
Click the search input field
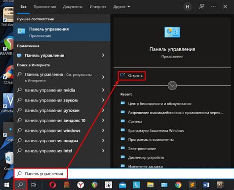(124, 174)
